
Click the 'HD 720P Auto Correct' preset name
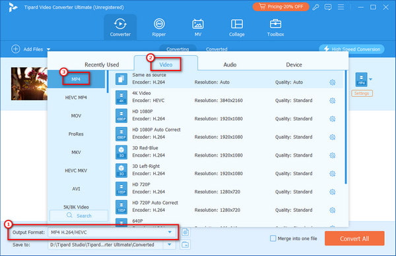155,203
